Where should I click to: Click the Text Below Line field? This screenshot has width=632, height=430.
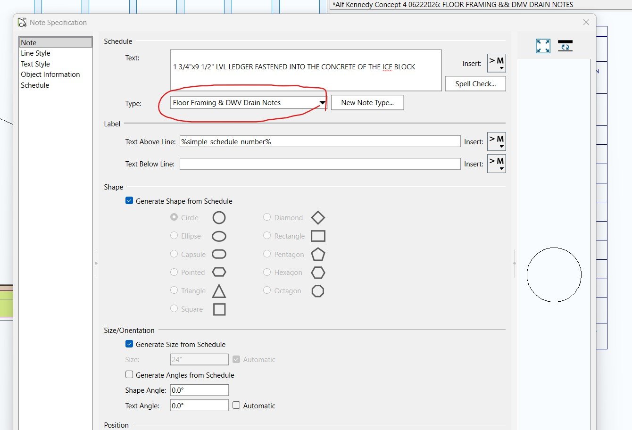click(x=320, y=164)
